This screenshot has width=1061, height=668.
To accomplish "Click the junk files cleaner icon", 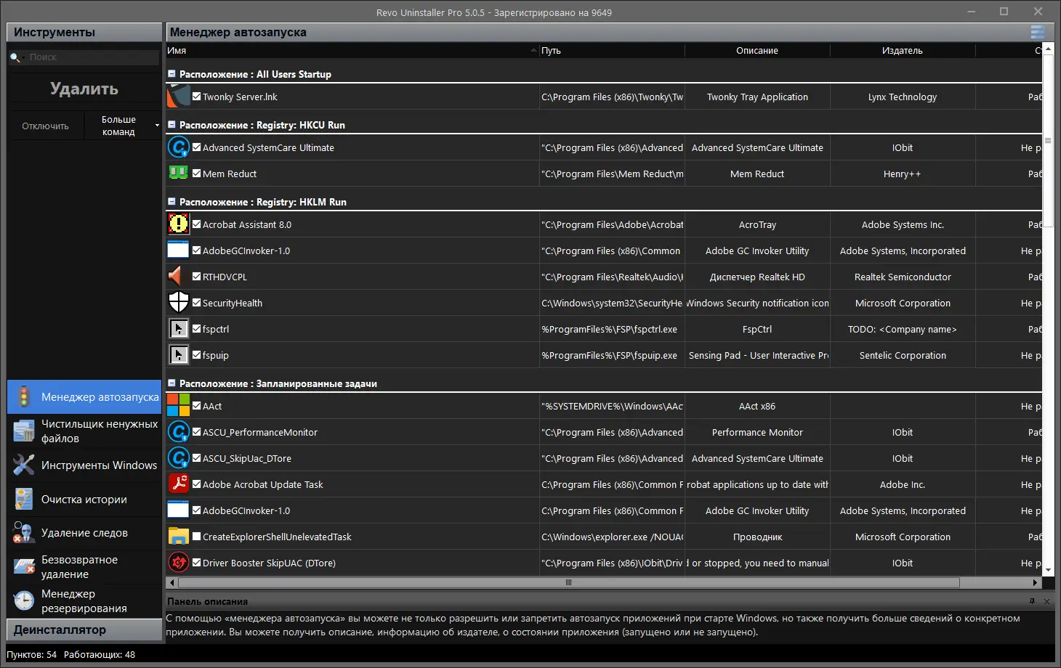I will click(x=24, y=431).
